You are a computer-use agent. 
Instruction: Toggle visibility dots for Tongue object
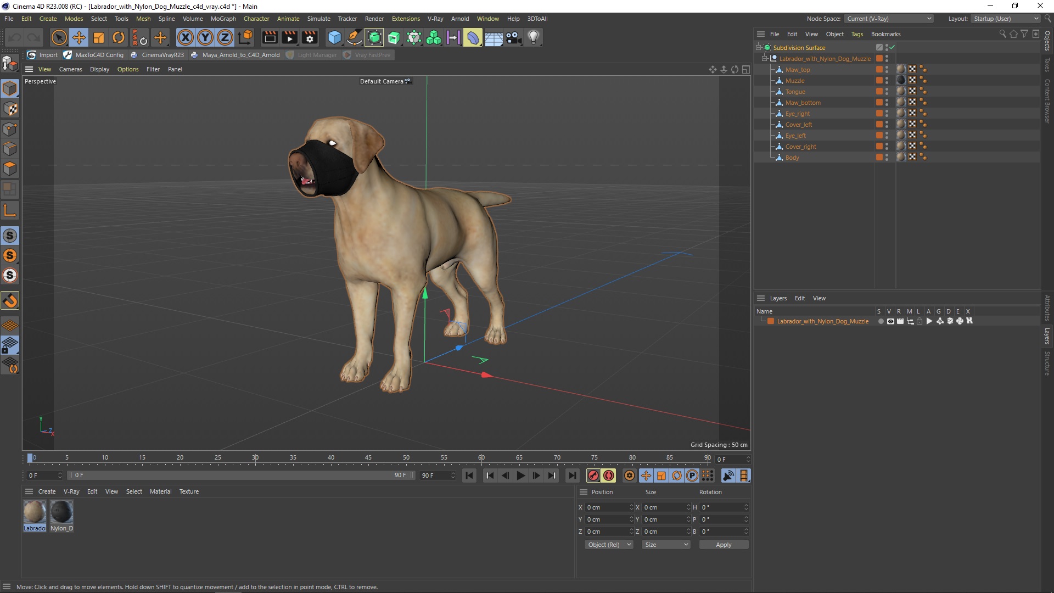pyautogui.click(x=887, y=92)
